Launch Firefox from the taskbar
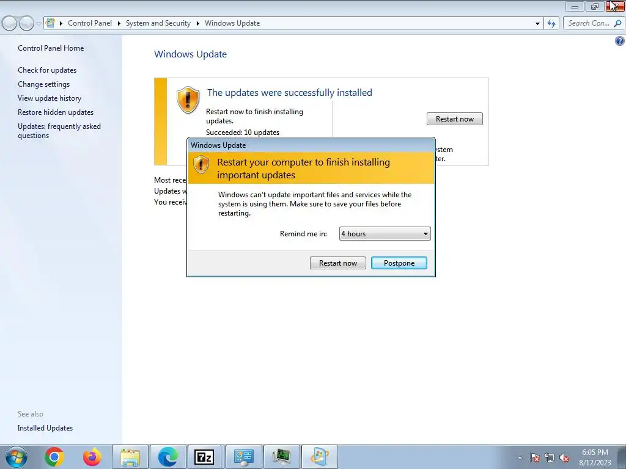The height and width of the screenshot is (469, 626). 92,457
